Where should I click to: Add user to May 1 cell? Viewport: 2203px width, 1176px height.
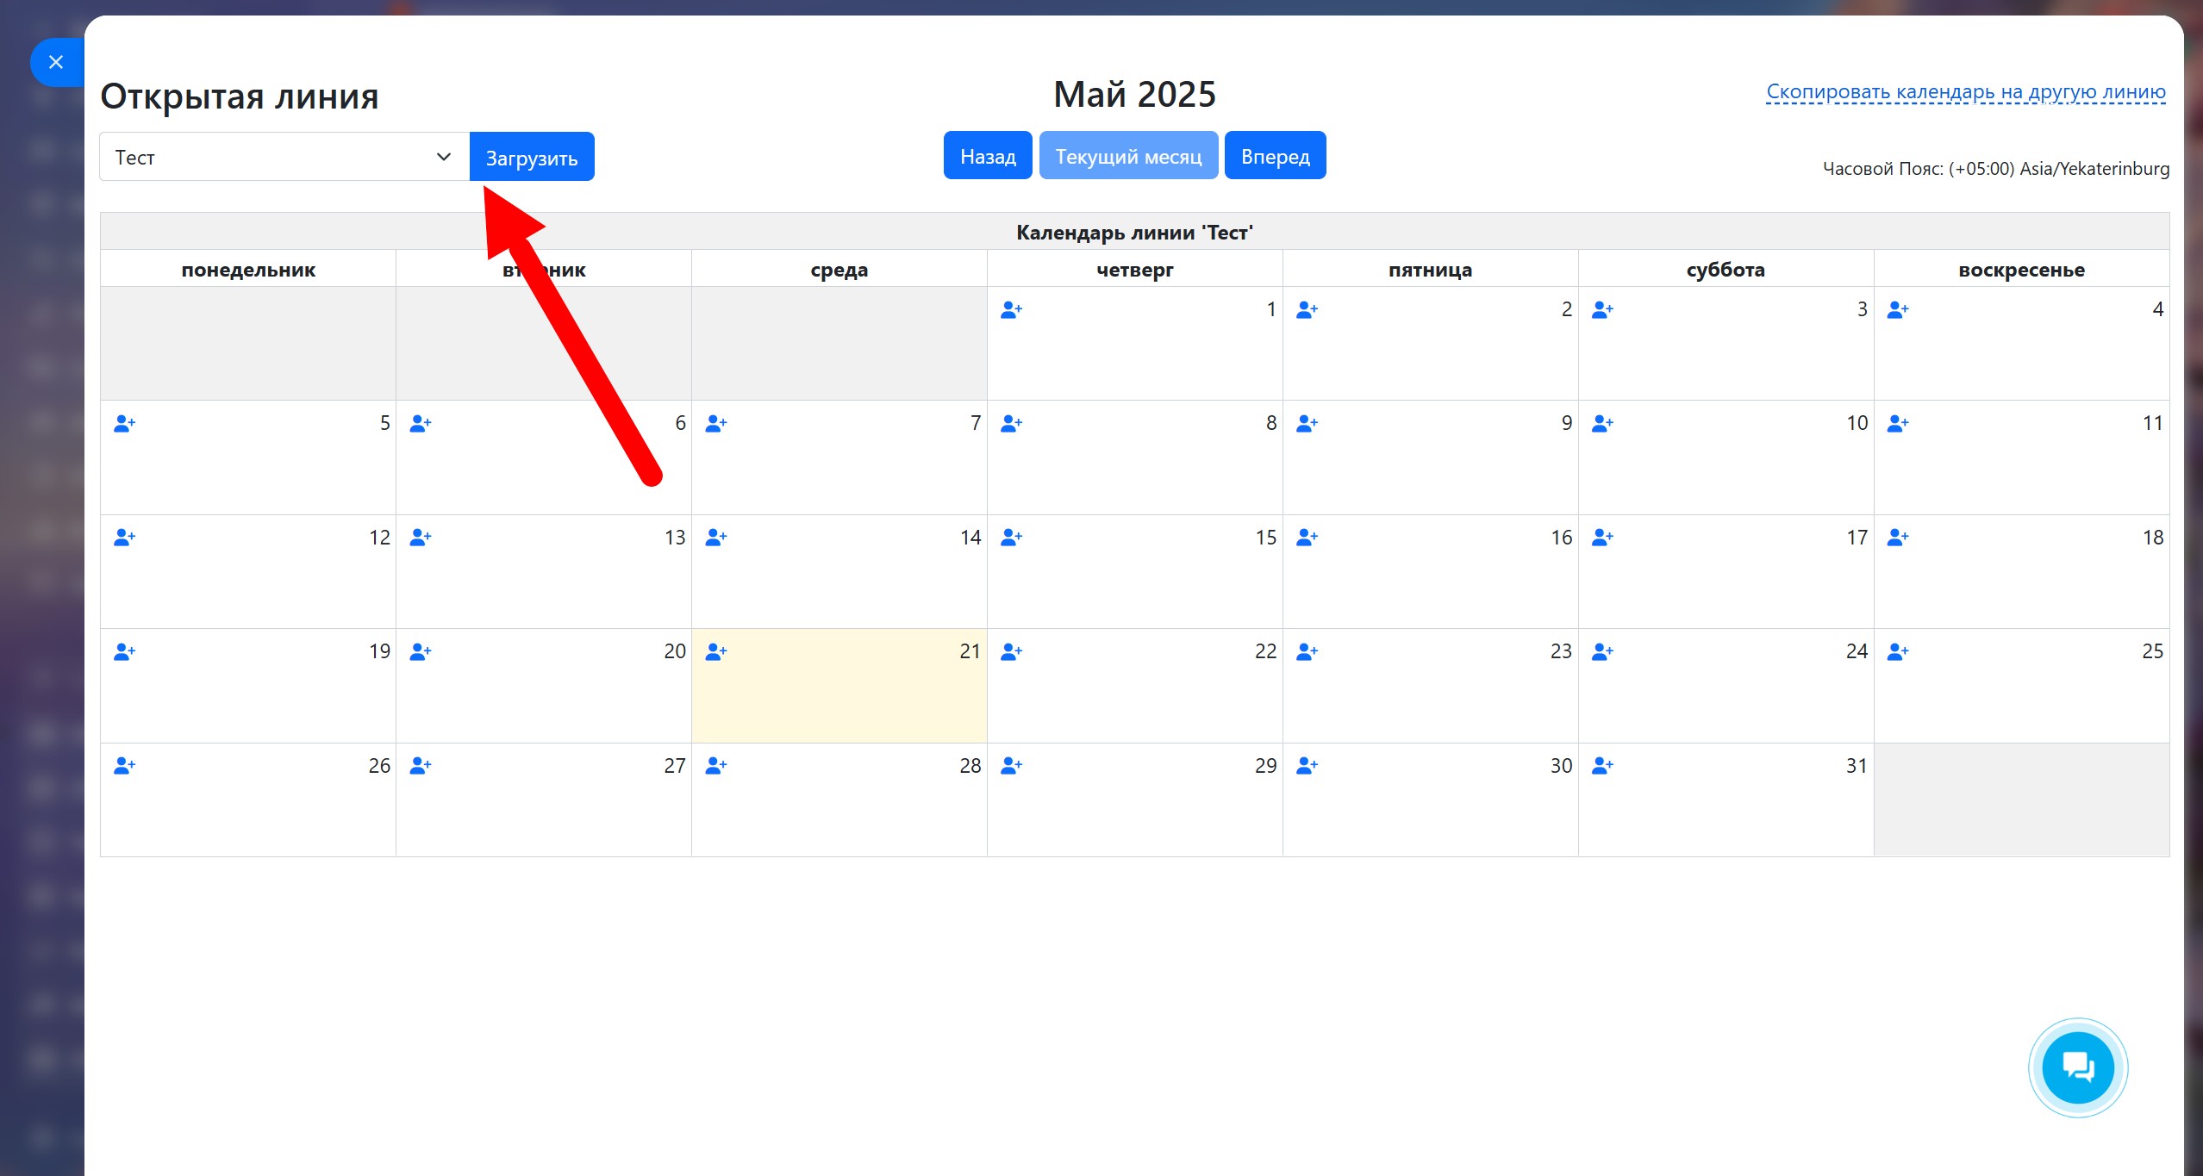(x=1011, y=310)
